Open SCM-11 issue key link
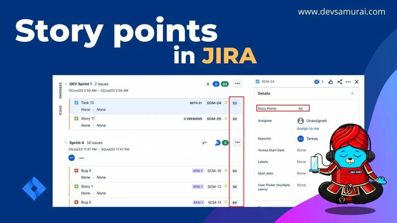 click(214, 202)
